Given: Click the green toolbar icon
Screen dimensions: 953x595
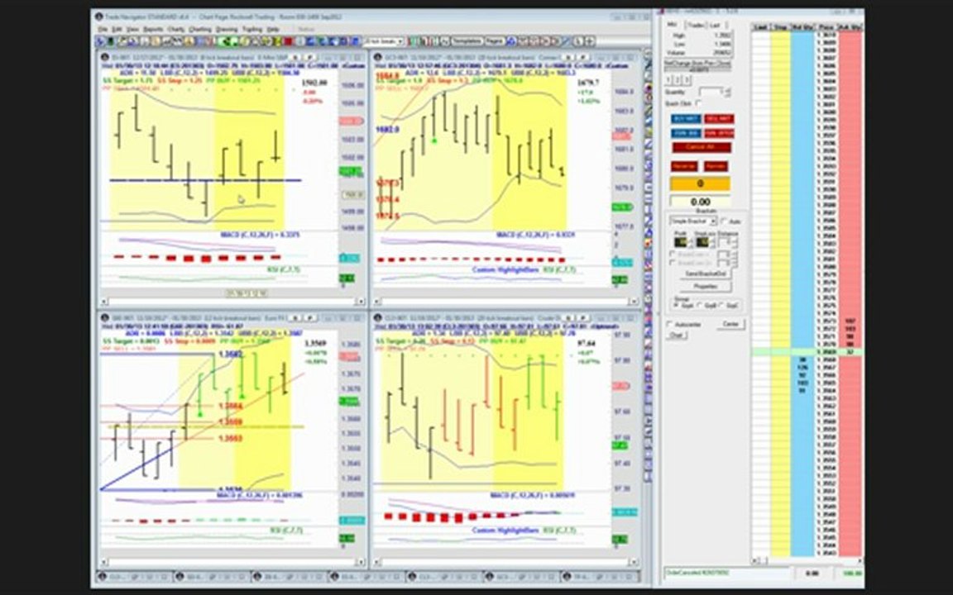Looking at the screenshot, I should [228, 41].
